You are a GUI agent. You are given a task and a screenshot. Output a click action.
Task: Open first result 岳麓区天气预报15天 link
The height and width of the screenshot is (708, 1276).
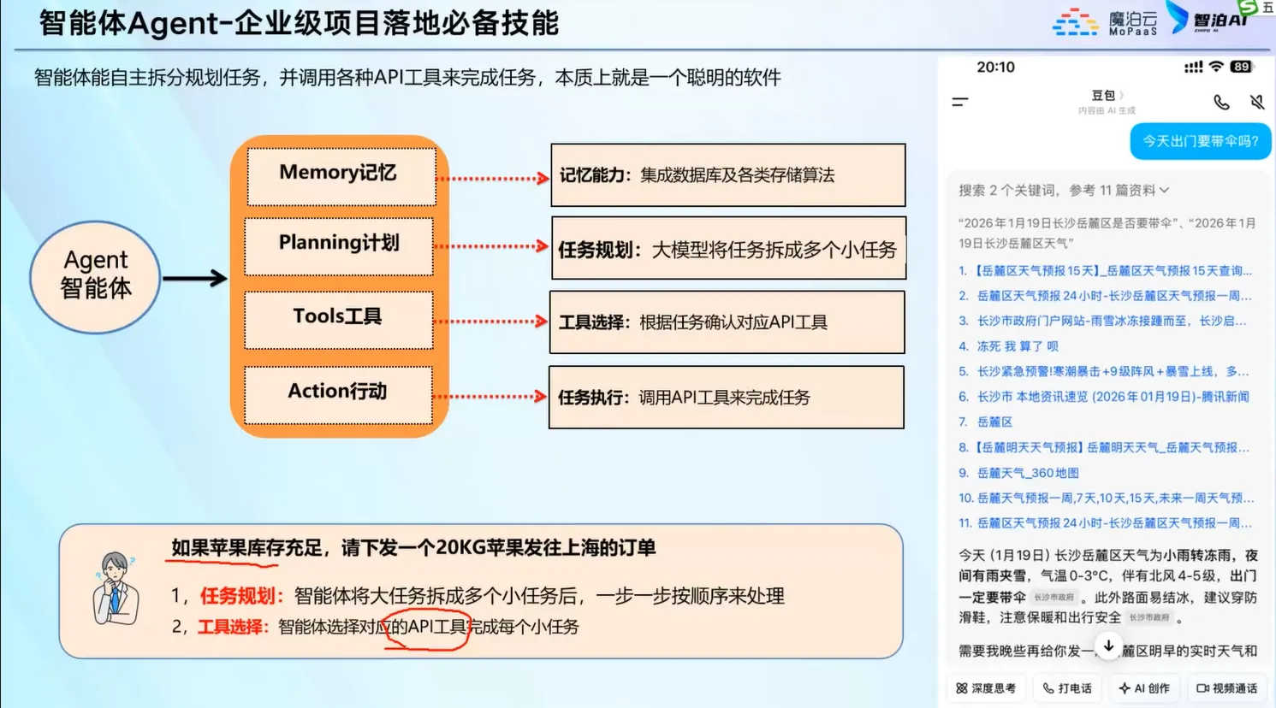point(1113,271)
